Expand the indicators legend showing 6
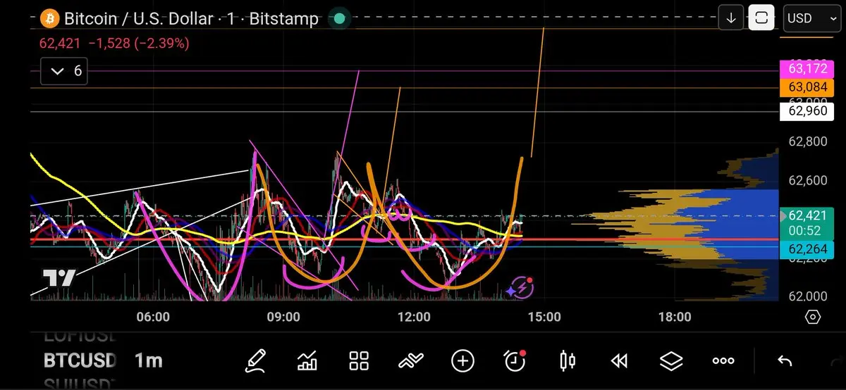This screenshot has height=390, width=846. pos(63,71)
